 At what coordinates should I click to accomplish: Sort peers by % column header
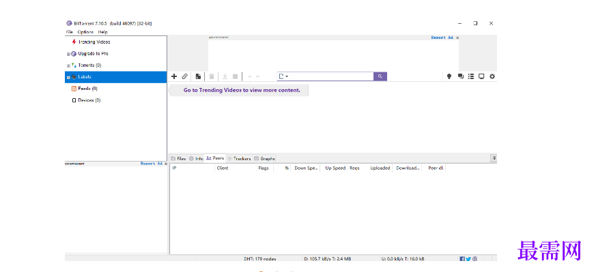[x=282, y=168]
